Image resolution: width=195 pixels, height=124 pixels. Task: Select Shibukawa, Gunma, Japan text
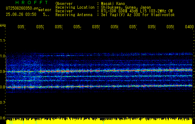[x=126, y=7]
